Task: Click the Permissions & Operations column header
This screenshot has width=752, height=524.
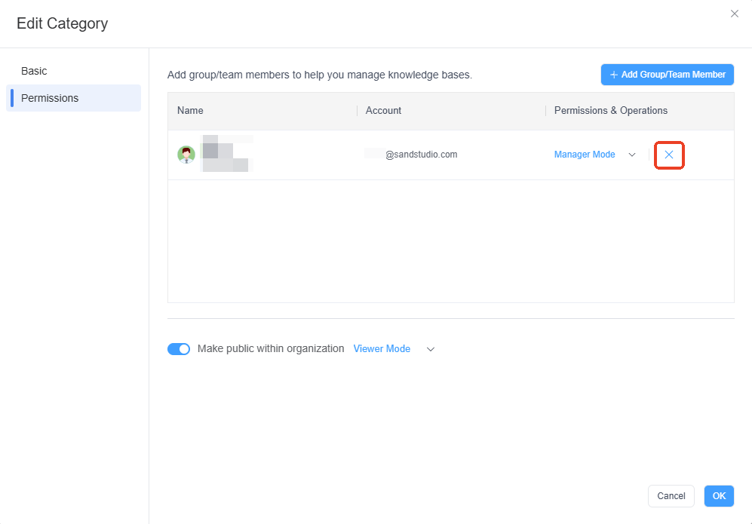Action: [x=610, y=111]
